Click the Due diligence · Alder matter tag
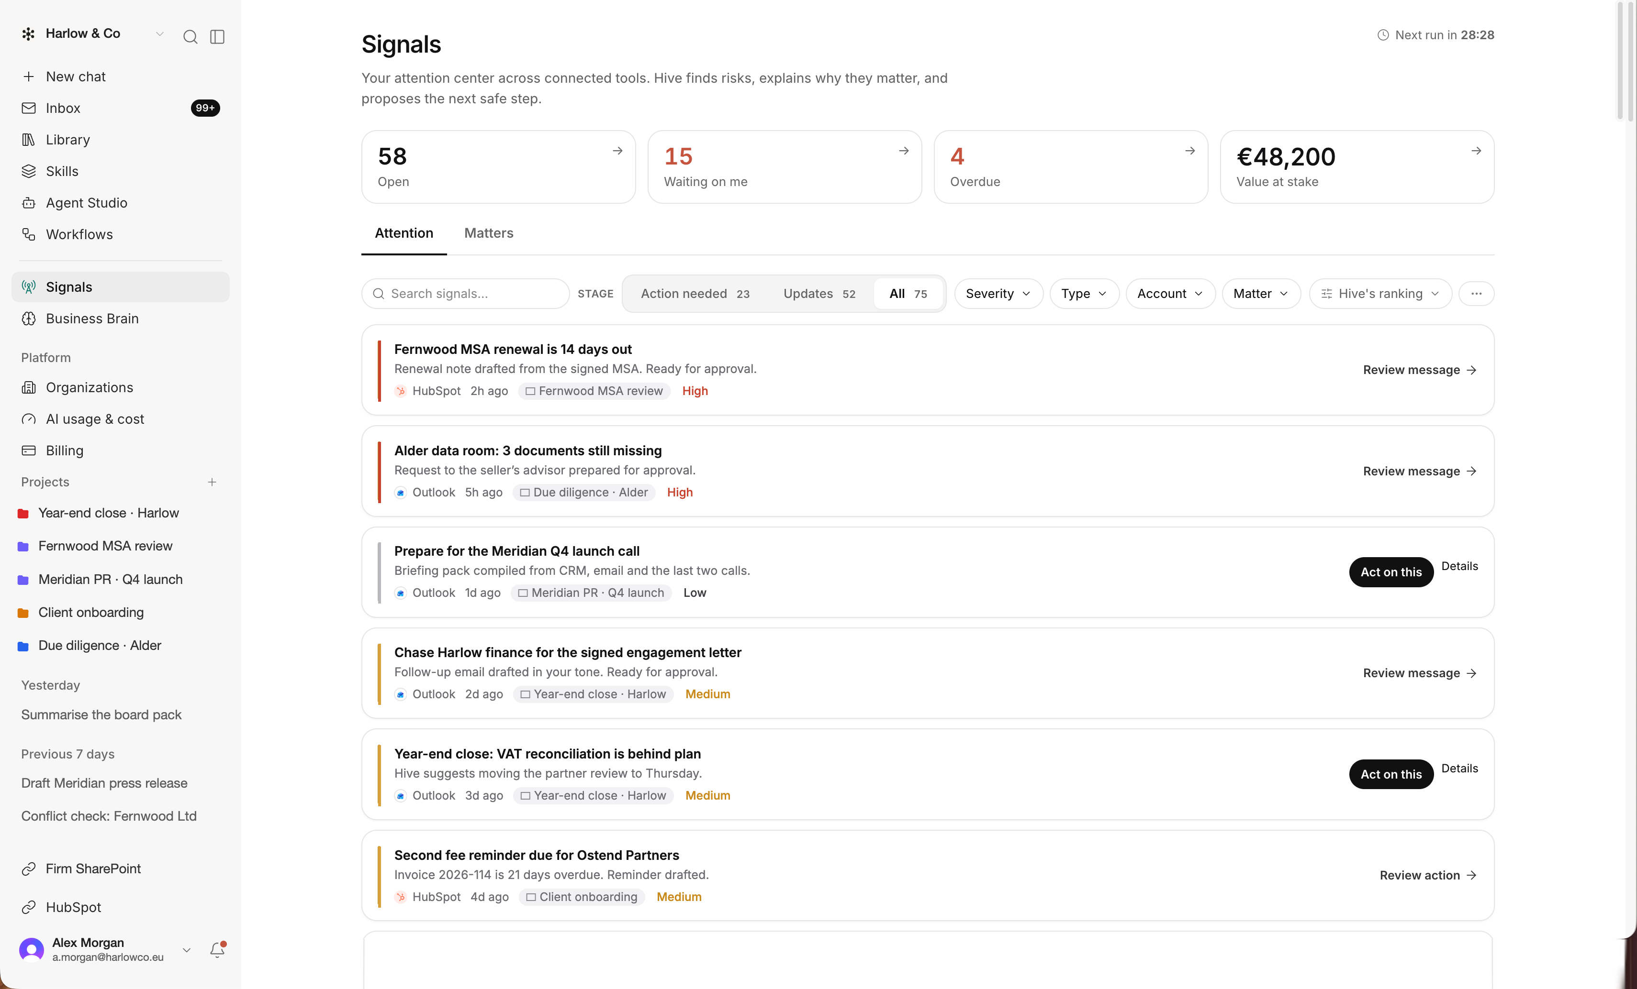 click(584, 493)
